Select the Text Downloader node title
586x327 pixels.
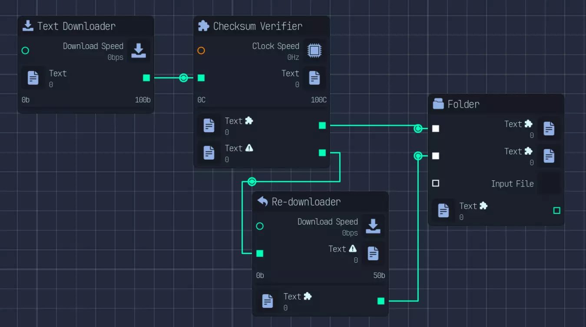coord(76,26)
